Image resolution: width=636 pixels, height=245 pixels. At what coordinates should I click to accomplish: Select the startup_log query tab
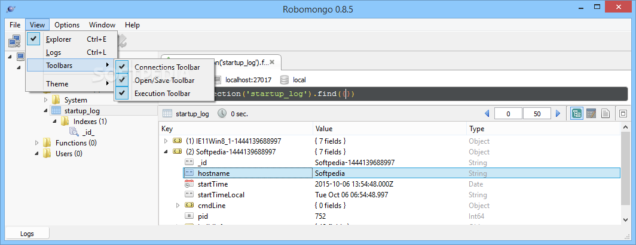click(221, 62)
